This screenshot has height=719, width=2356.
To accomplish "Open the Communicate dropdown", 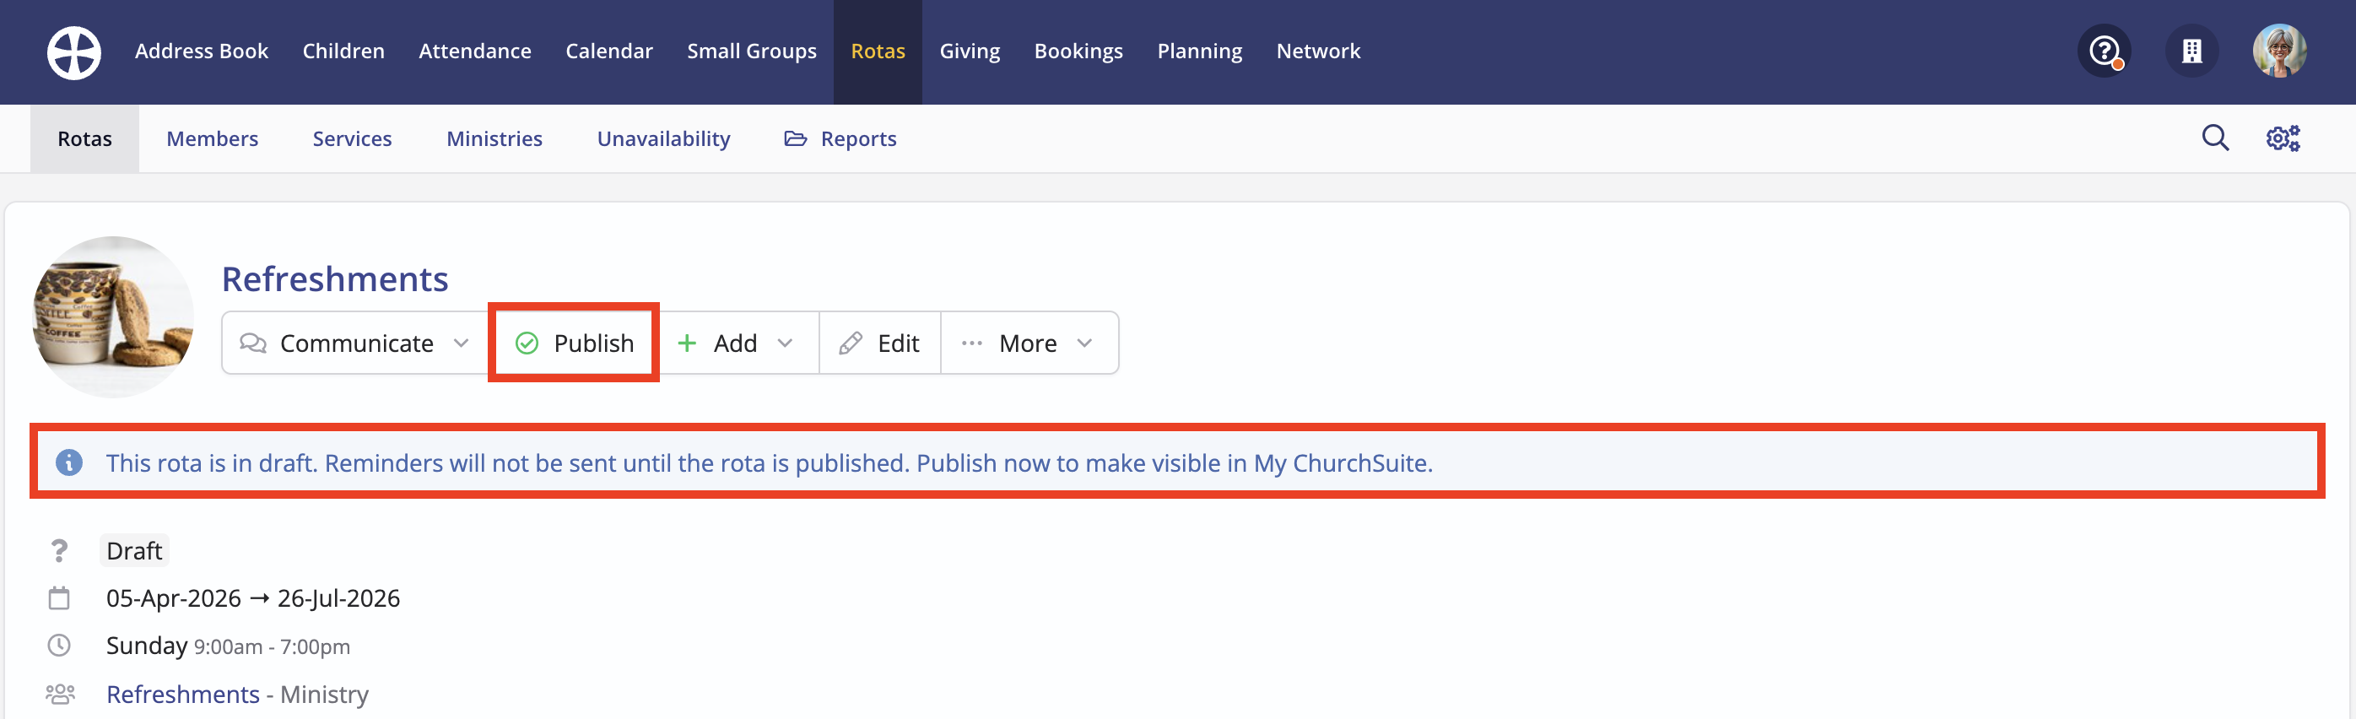I will [x=356, y=343].
